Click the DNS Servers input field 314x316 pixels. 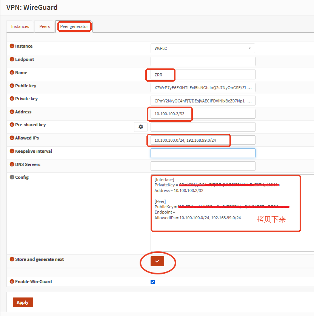click(203, 166)
